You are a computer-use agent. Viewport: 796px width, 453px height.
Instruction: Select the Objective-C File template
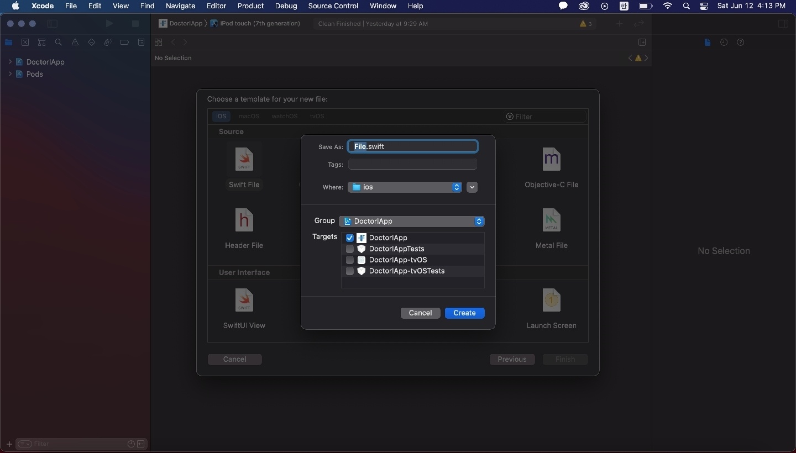tap(551, 159)
